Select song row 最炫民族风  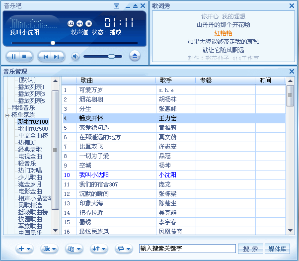pyautogui.click(x=173, y=231)
